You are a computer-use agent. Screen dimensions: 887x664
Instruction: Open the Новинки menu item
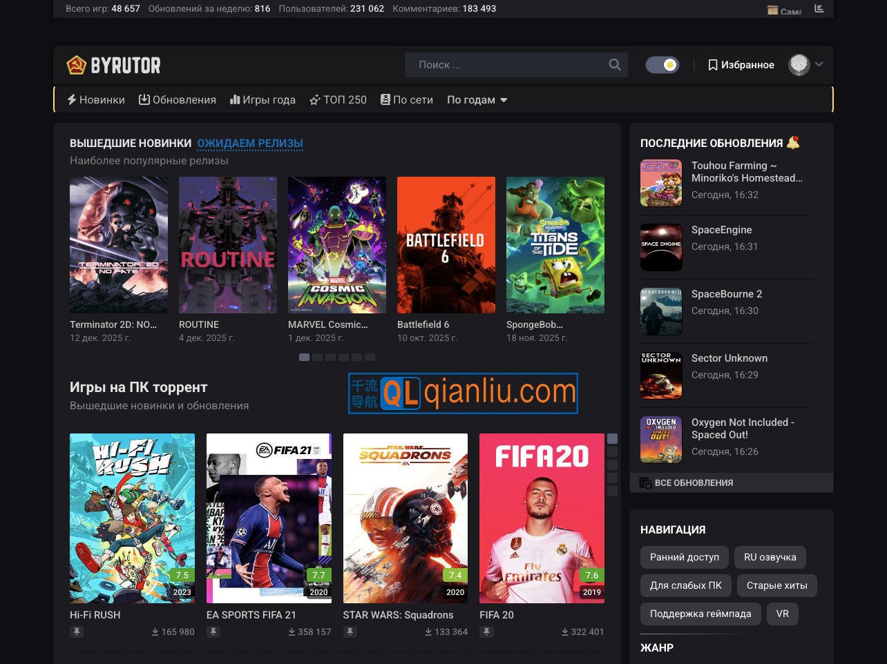tap(96, 100)
